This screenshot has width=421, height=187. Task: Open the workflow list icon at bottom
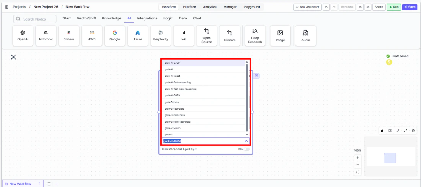(49, 184)
